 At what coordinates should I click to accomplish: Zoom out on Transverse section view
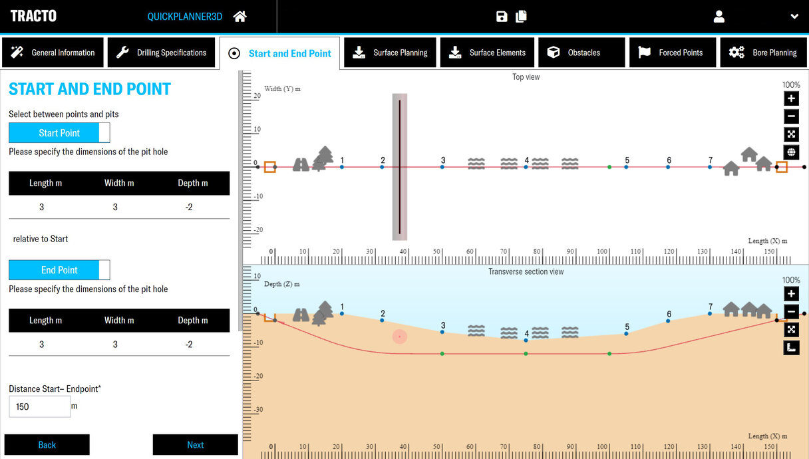[791, 311]
